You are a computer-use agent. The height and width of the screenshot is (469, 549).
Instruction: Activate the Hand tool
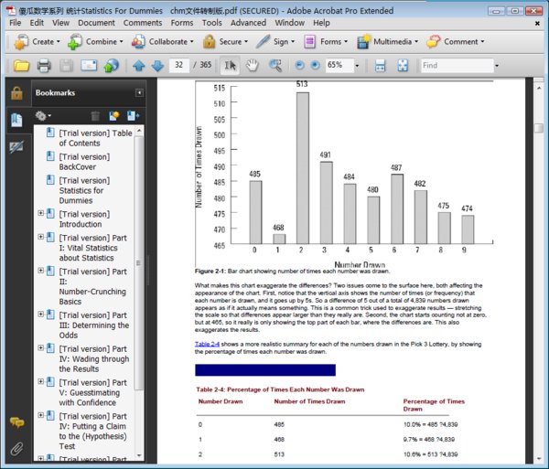[253, 66]
